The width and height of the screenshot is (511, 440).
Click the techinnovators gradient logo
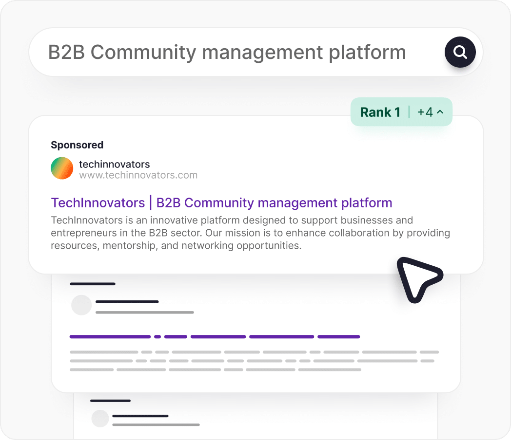tap(62, 168)
